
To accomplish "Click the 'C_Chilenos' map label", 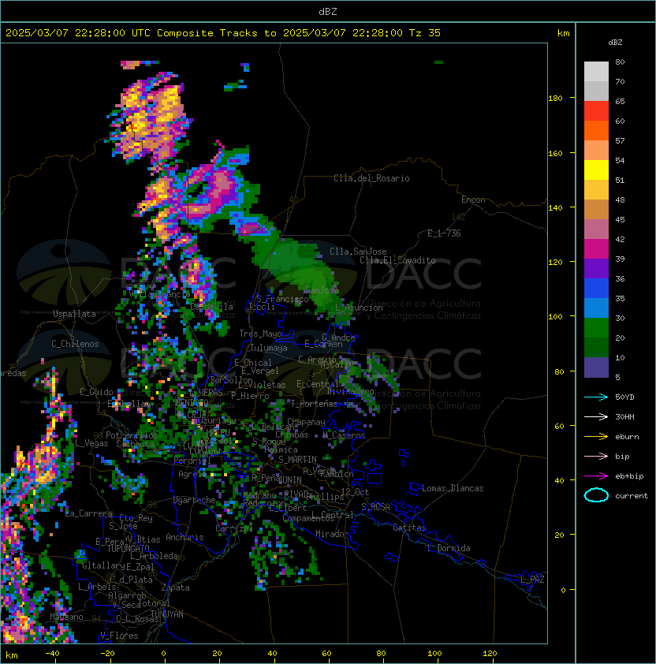I will point(75,344).
